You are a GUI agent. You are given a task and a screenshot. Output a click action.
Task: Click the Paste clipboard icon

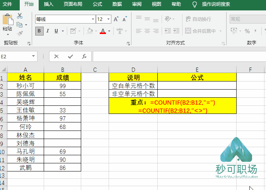pyautogui.click(x=8, y=19)
